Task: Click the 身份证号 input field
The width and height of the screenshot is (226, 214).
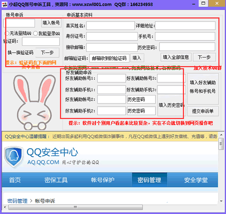Action: [112, 36]
